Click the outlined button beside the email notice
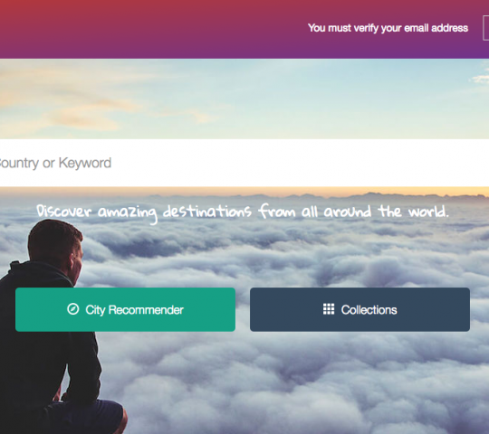This screenshot has height=434, width=489. 486,28
